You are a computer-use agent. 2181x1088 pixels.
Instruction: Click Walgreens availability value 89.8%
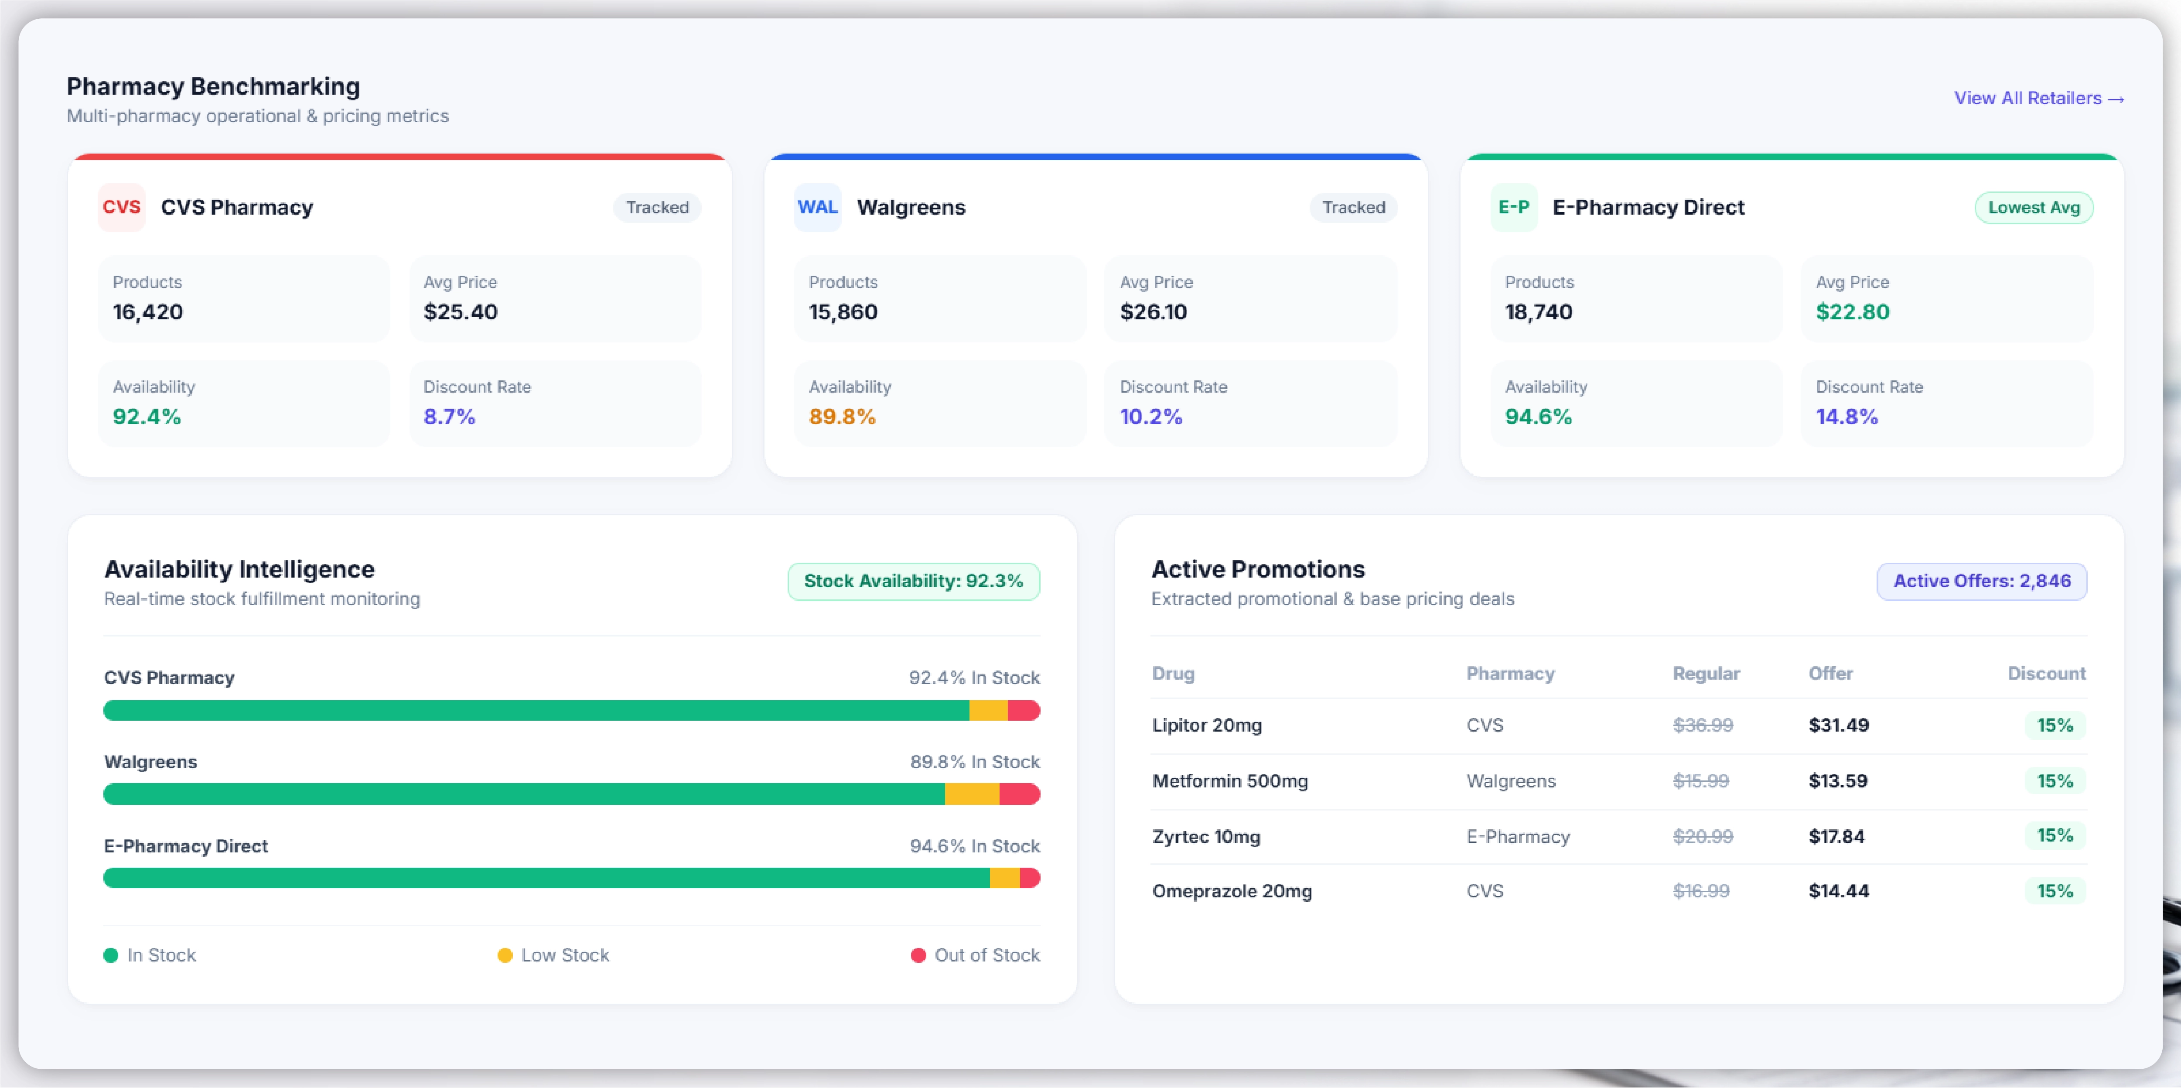pos(843,417)
